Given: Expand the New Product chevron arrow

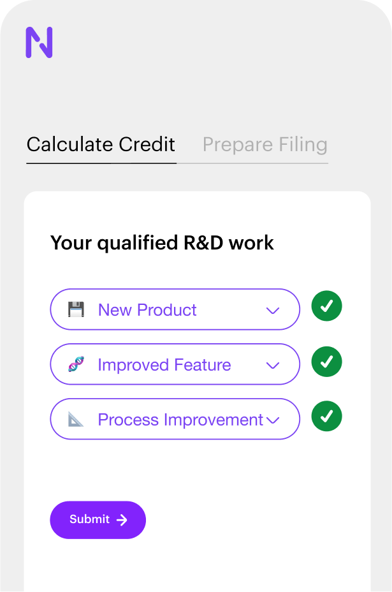Looking at the screenshot, I should (x=273, y=311).
